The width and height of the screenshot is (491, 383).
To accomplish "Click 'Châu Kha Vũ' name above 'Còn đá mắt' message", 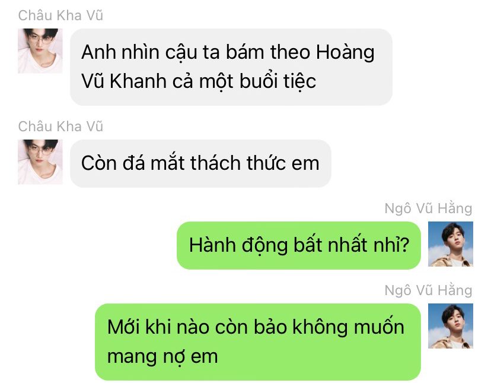I will [x=60, y=126].
